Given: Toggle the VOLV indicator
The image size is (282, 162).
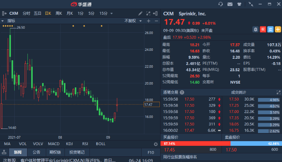Looking at the screenshot, I should (x=38, y=144).
